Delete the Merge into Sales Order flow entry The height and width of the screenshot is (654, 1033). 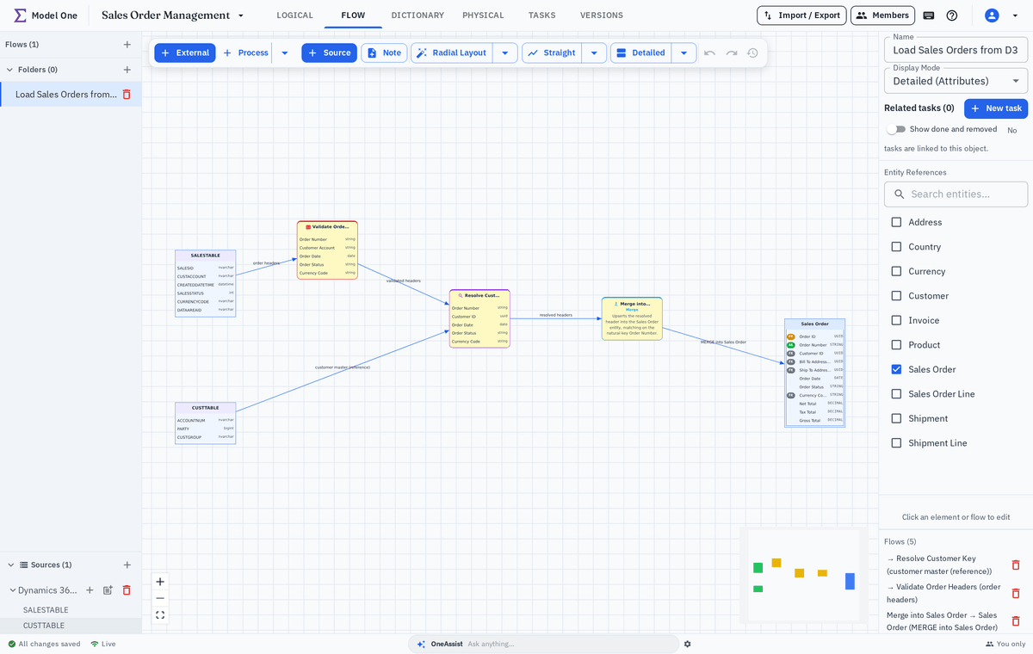(1016, 621)
